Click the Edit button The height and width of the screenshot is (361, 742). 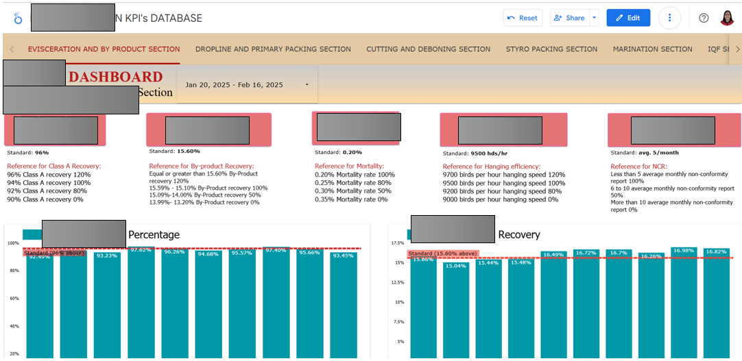[628, 18]
